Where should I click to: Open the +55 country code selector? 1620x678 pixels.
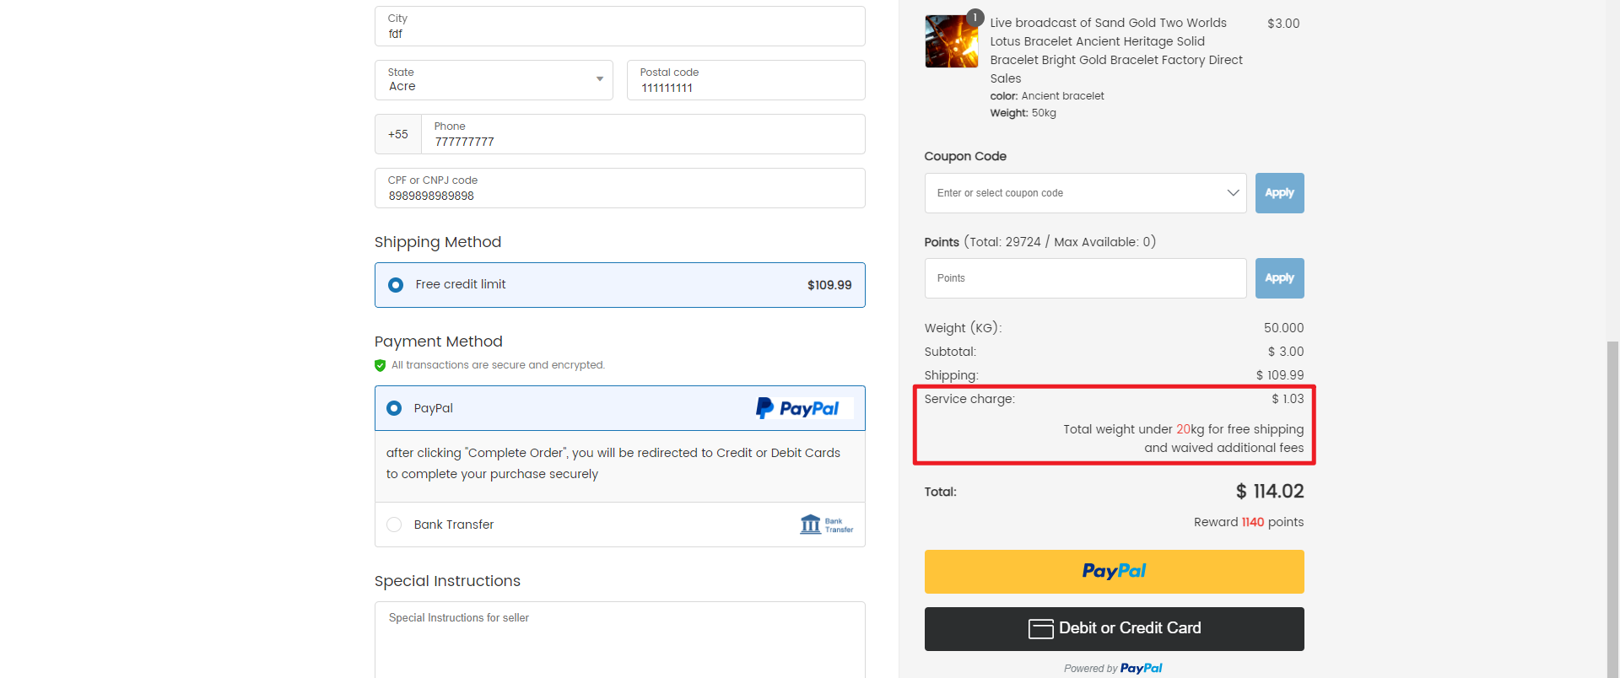click(x=398, y=134)
